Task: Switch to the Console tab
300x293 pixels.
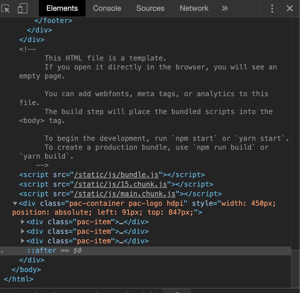Action: tap(107, 8)
